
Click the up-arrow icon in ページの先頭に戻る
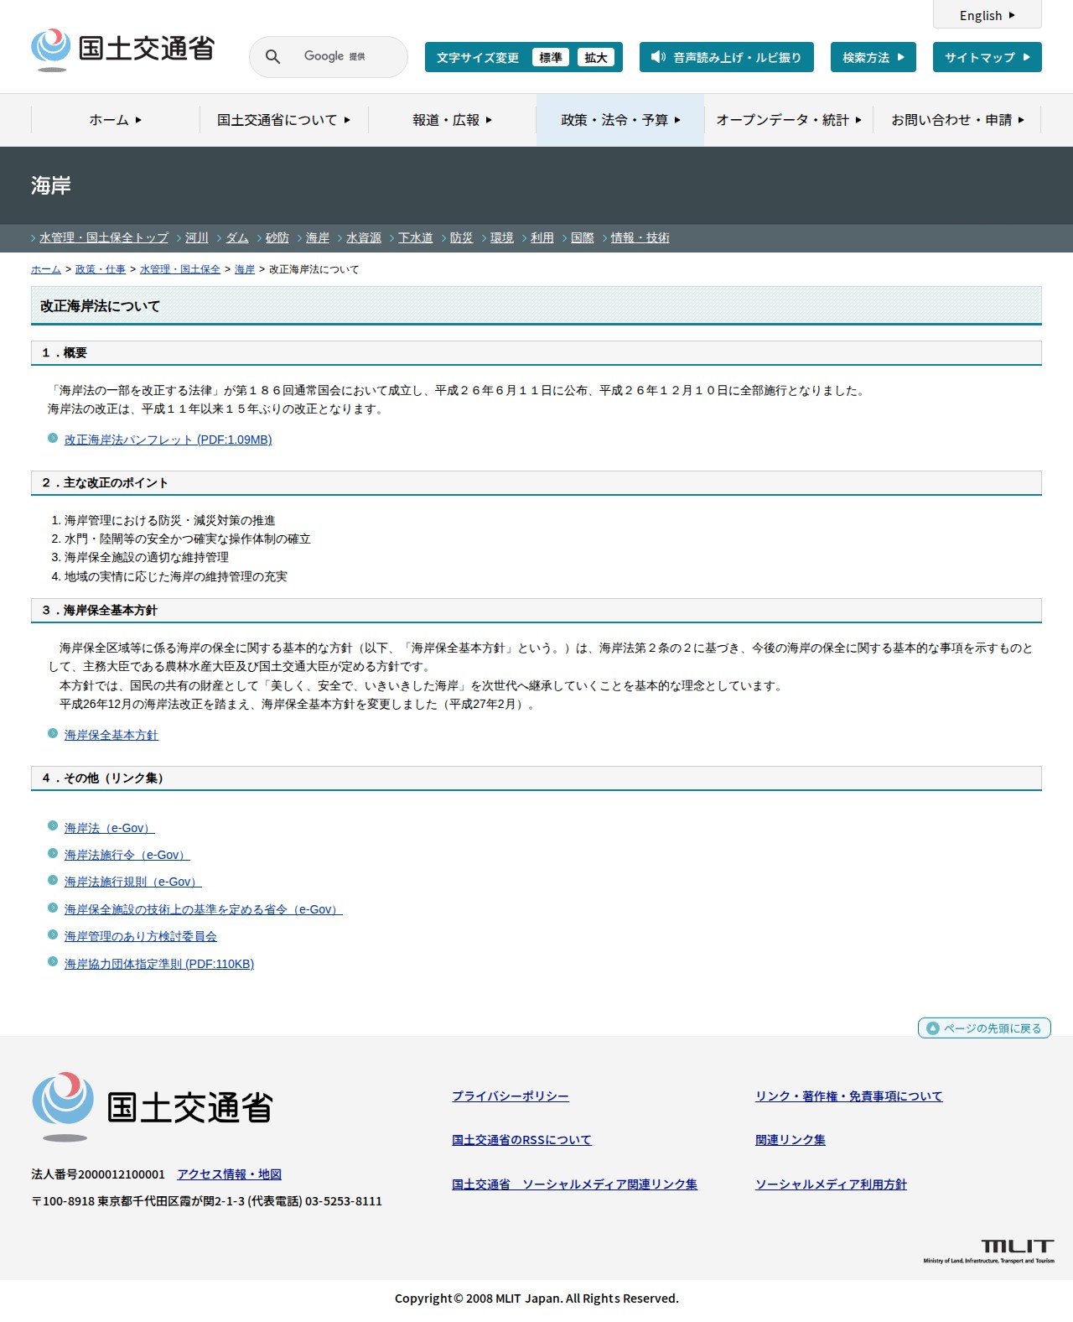(932, 1028)
